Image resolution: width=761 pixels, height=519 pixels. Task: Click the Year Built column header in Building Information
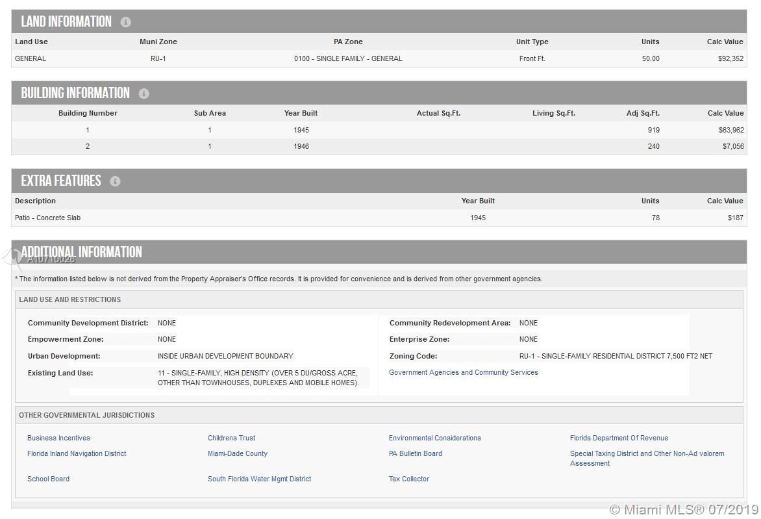(x=301, y=113)
